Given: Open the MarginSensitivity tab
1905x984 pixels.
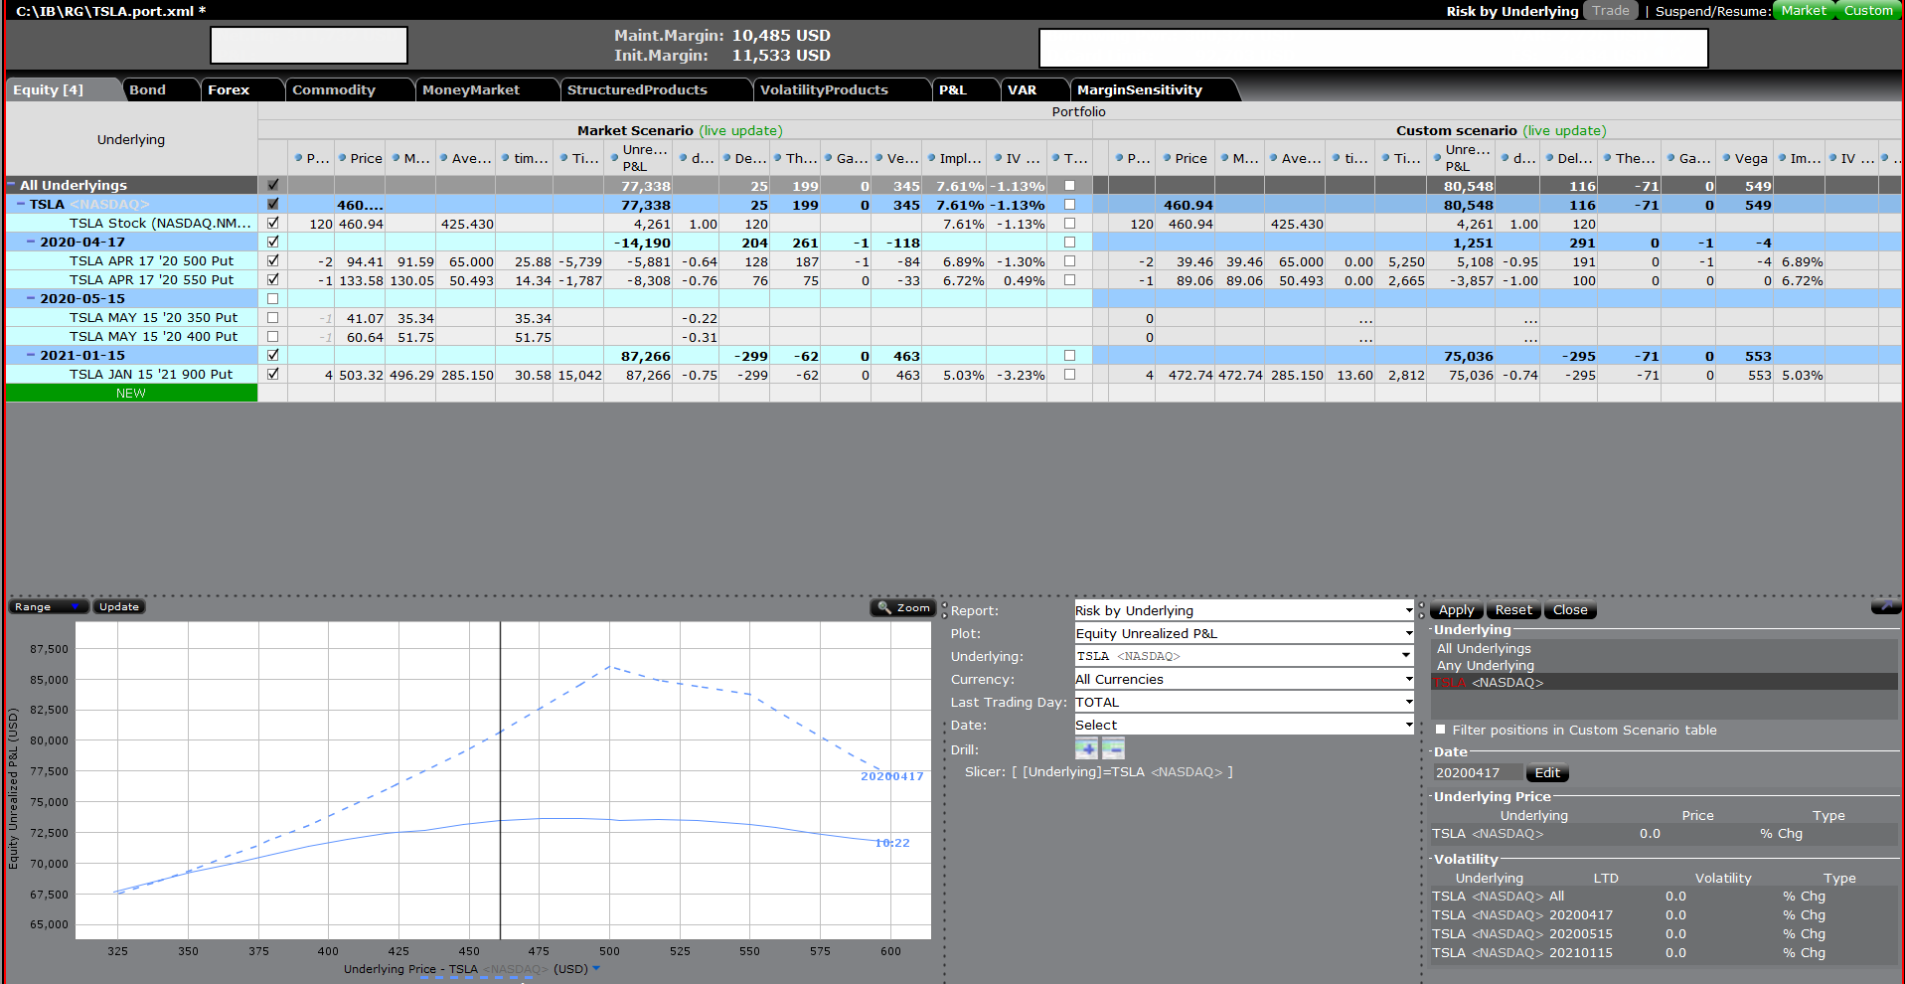Looking at the screenshot, I should point(1153,89).
